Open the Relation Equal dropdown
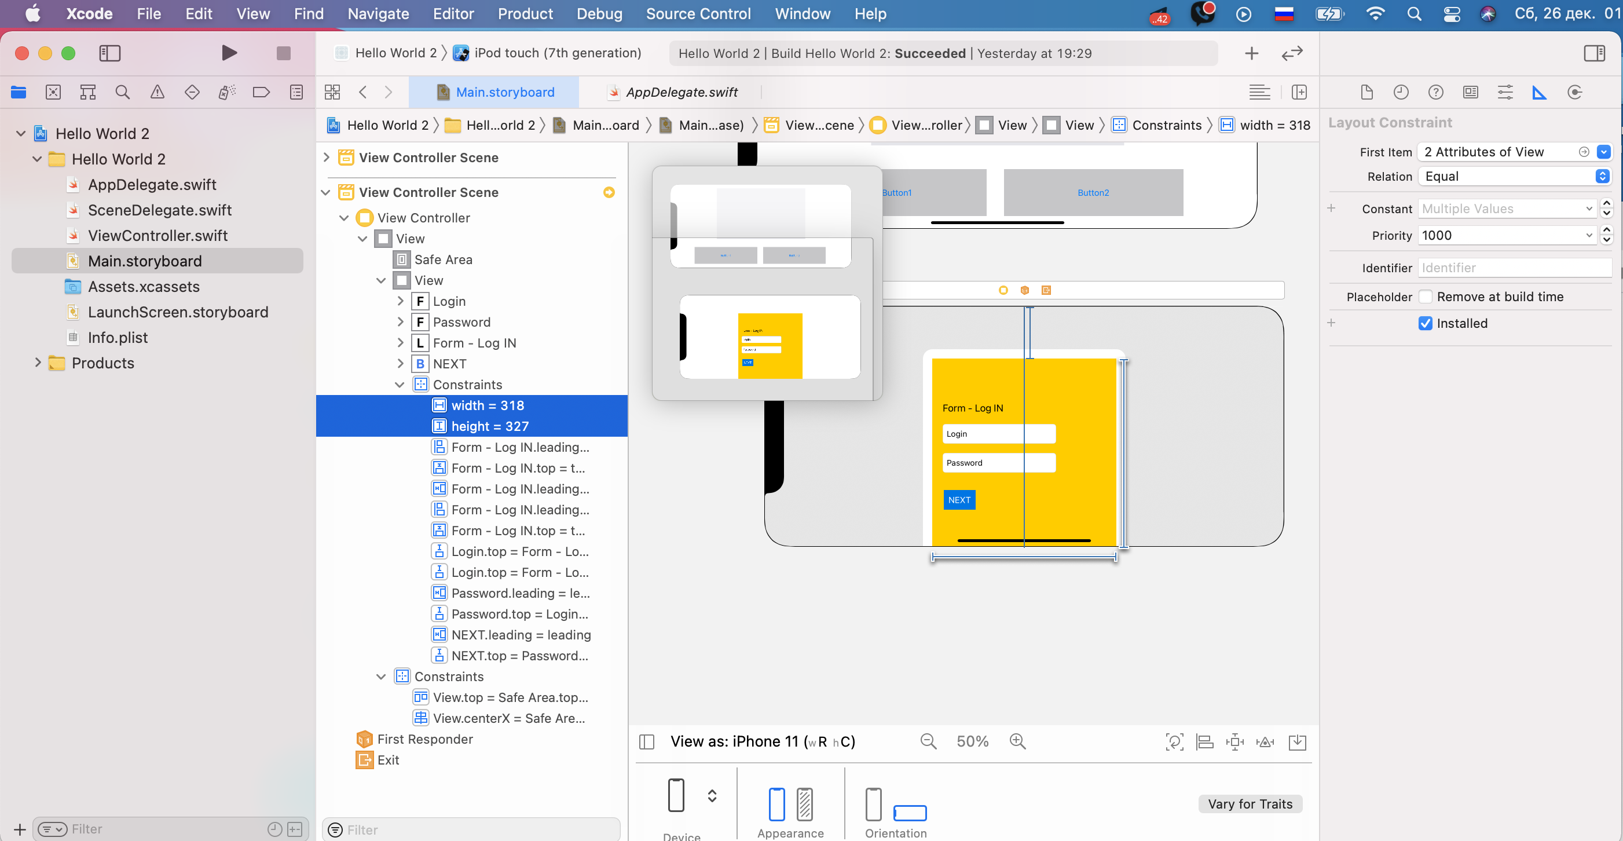Screen dimensions: 1623x841 [1515, 177]
